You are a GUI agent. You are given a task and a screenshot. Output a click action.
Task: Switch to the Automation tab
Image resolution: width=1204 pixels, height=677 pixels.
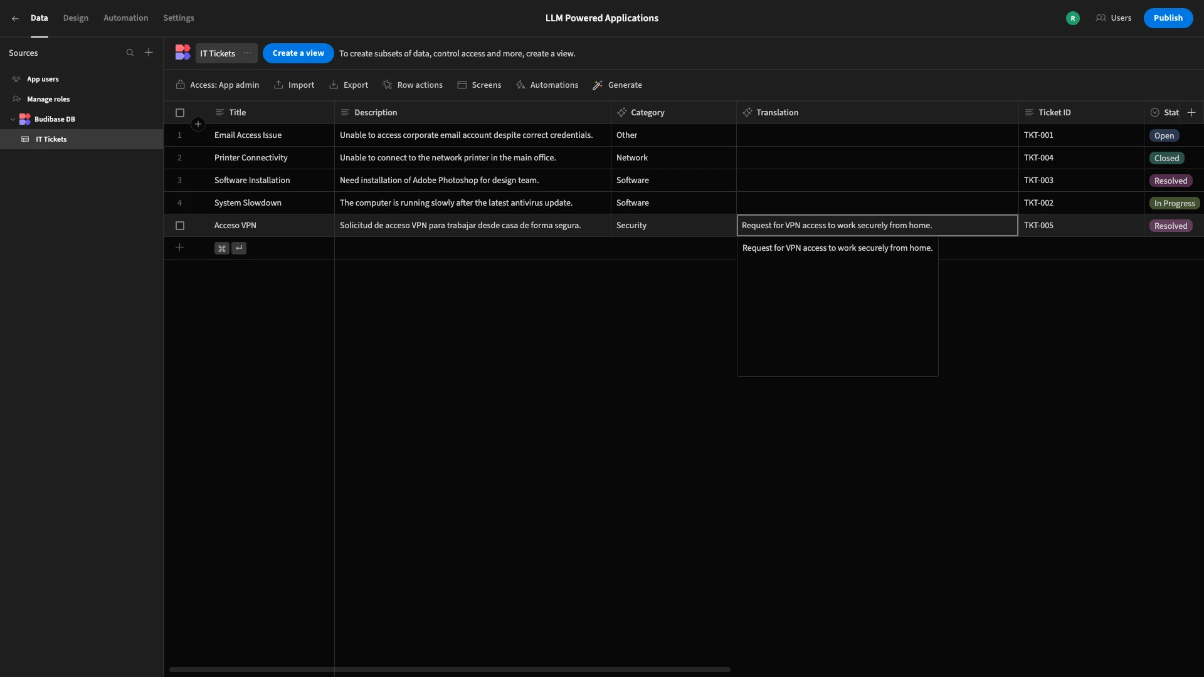click(x=126, y=18)
